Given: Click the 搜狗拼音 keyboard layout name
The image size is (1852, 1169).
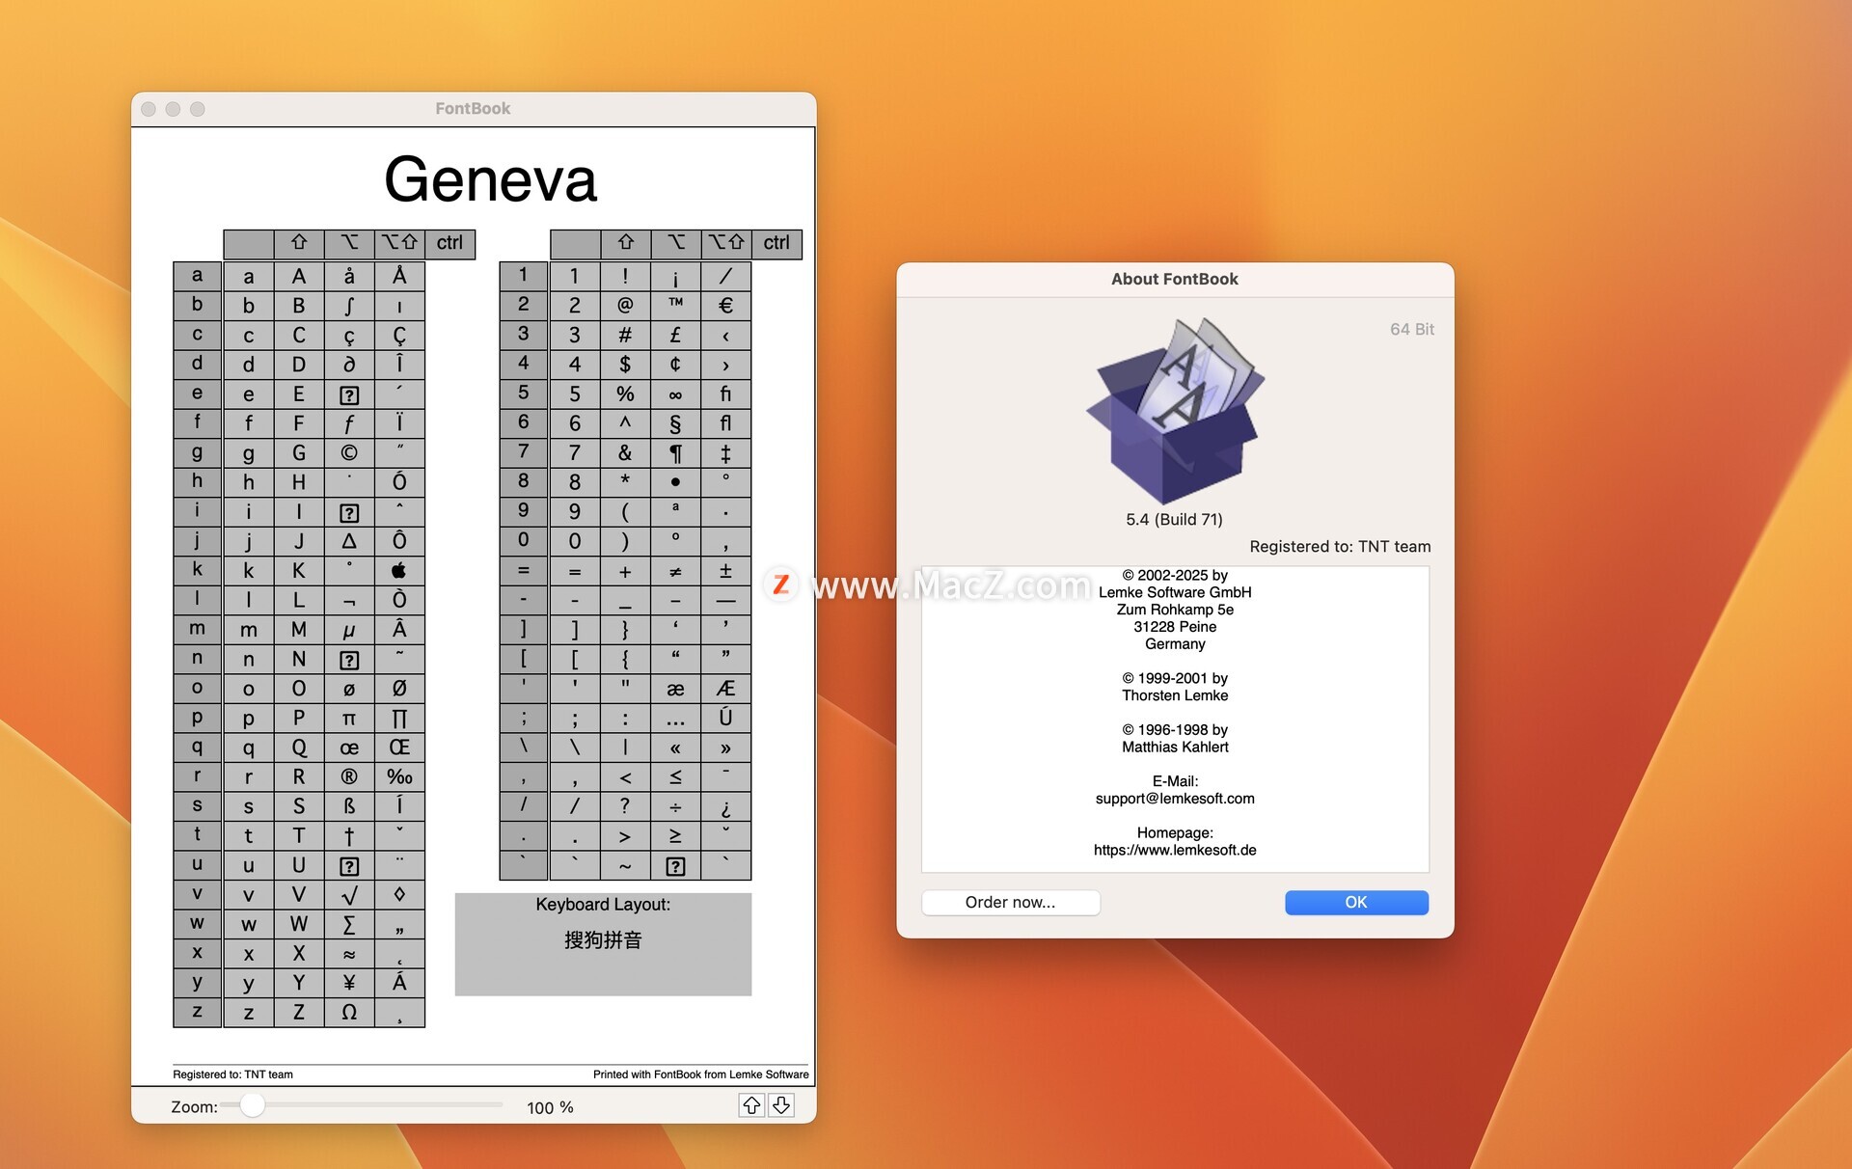Looking at the screenshot, I should pyautogui.click(x=603, y=939).
